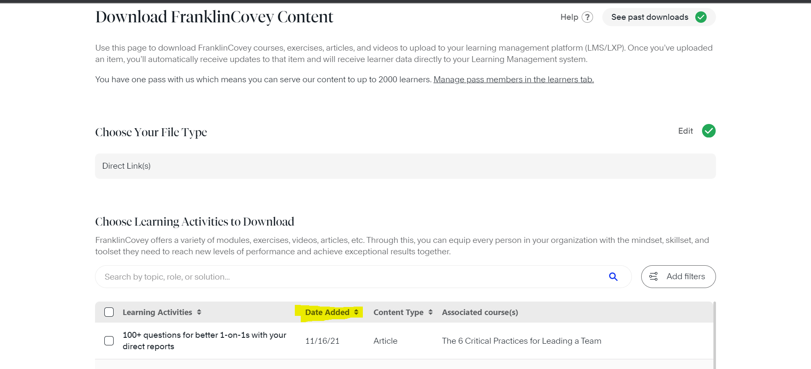Click the blue magnifying glass search icon

pos(613,277)
